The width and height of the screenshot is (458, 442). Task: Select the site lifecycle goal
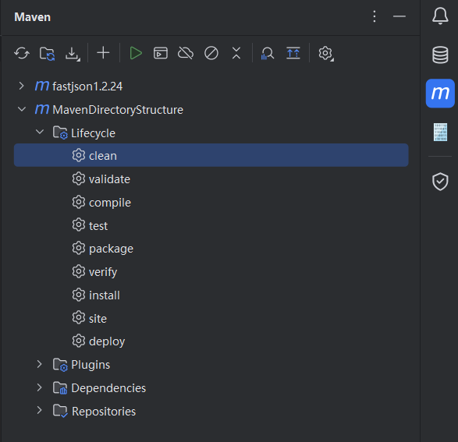click(211, 318)
